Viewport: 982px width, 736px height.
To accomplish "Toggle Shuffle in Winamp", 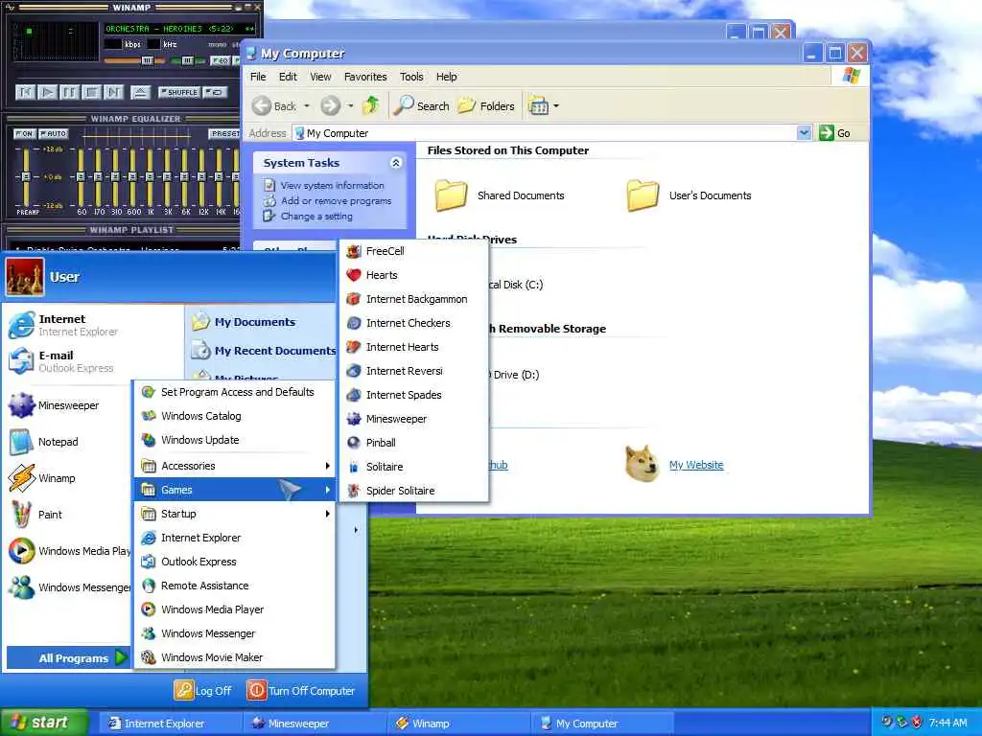I will 179,92.
